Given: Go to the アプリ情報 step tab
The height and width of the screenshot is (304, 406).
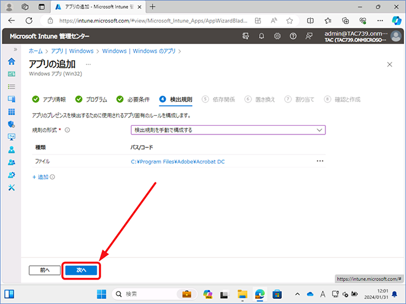Looking at the screenshot, I should (x=49, y=99).
